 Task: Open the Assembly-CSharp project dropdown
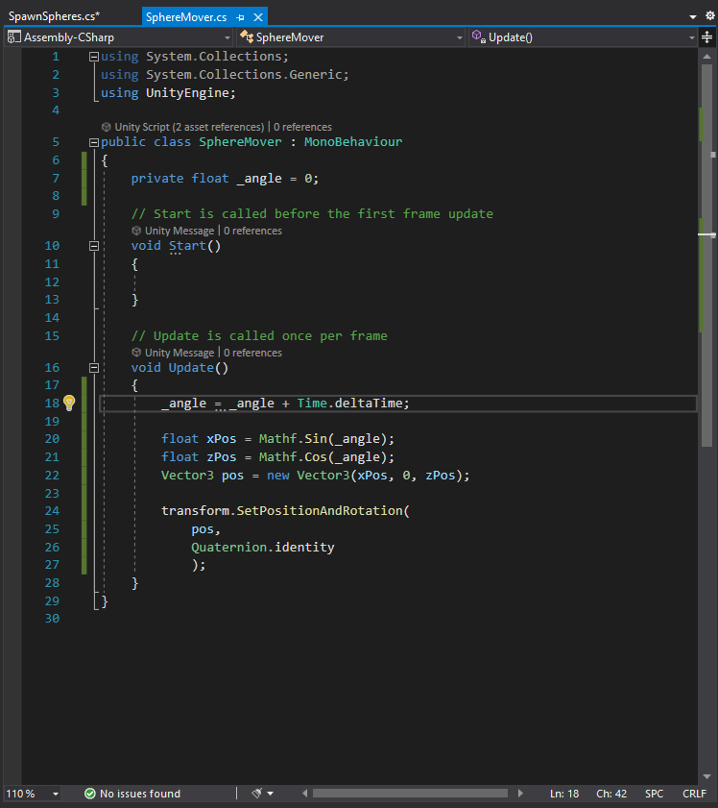(119, 37)
